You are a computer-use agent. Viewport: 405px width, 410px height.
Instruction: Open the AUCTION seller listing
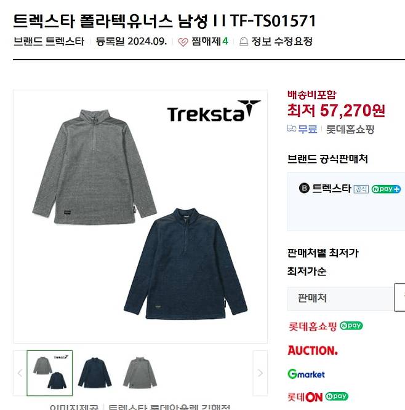(x=313, y=350)
